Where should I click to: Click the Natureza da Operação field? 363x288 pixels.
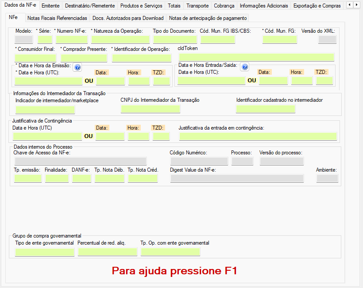coord(120,39)
